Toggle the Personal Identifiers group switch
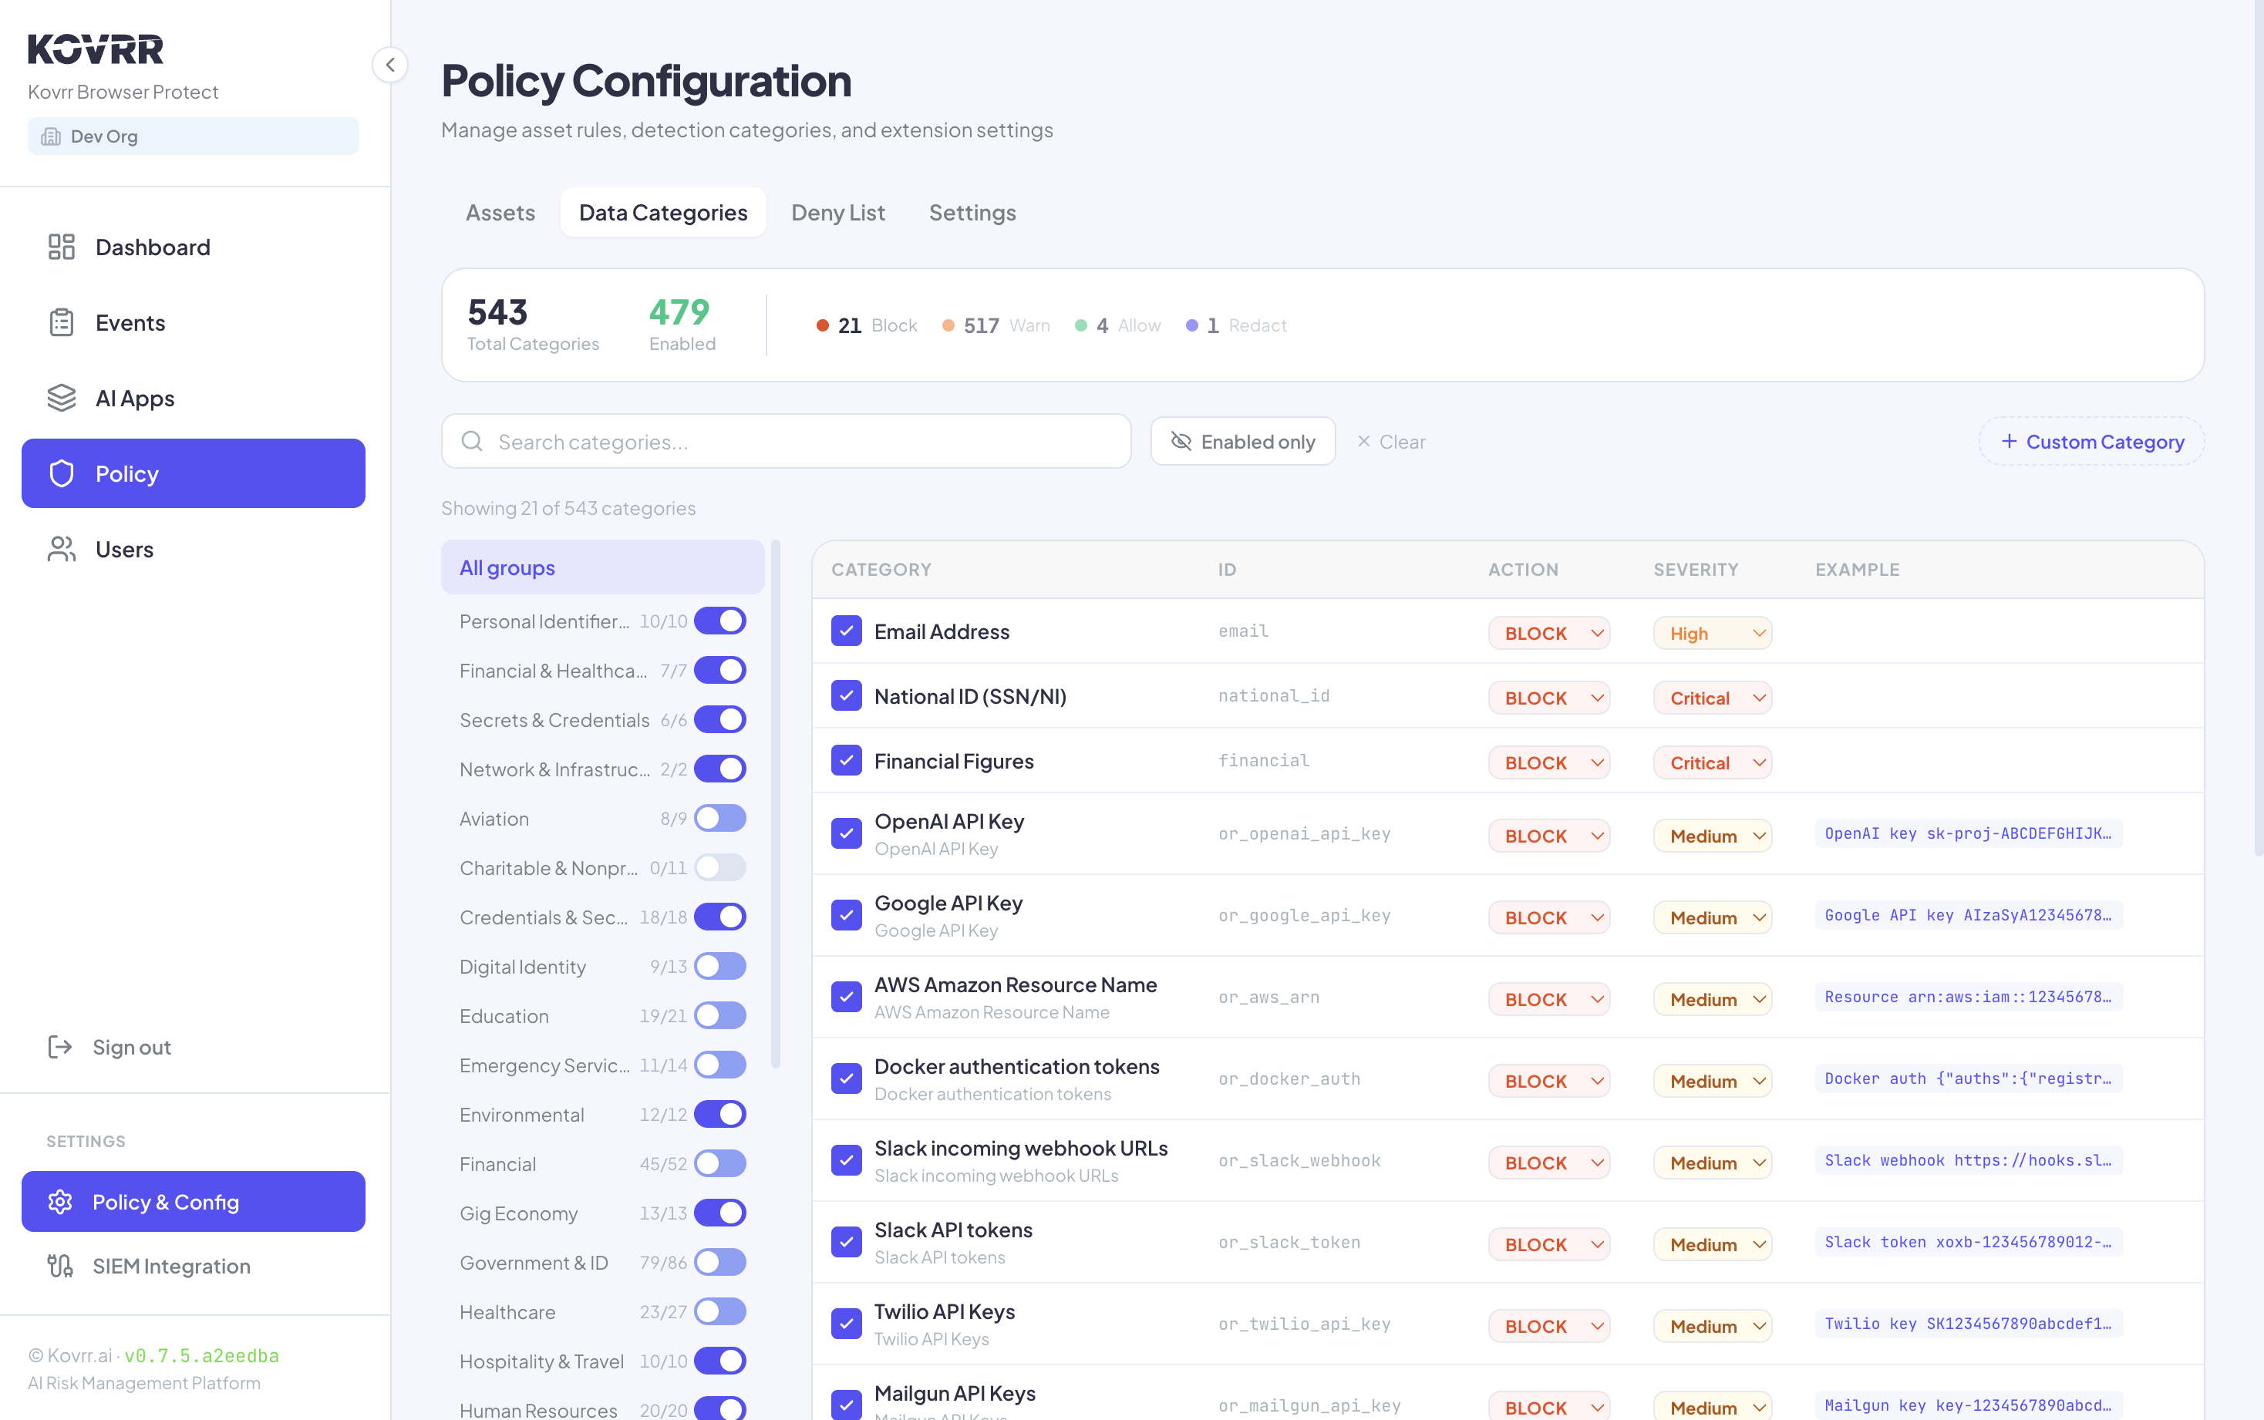The height and width of the screenshot is (1420, 2264). tap(720, 621)
